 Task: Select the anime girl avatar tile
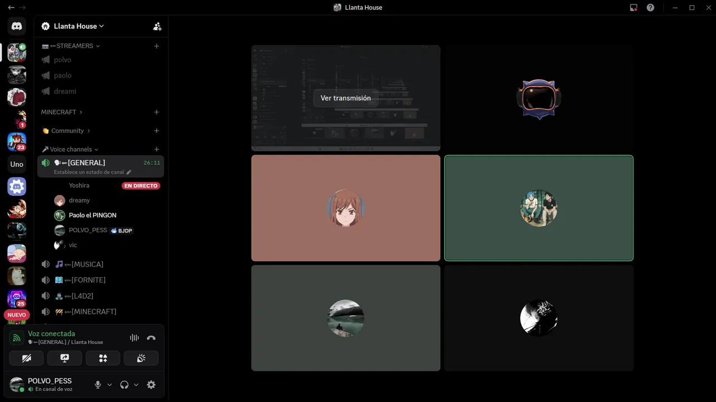point(346,208)
